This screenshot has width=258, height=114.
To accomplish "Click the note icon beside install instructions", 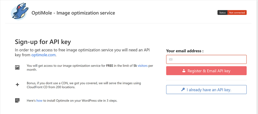I will (x=17, y=100).
